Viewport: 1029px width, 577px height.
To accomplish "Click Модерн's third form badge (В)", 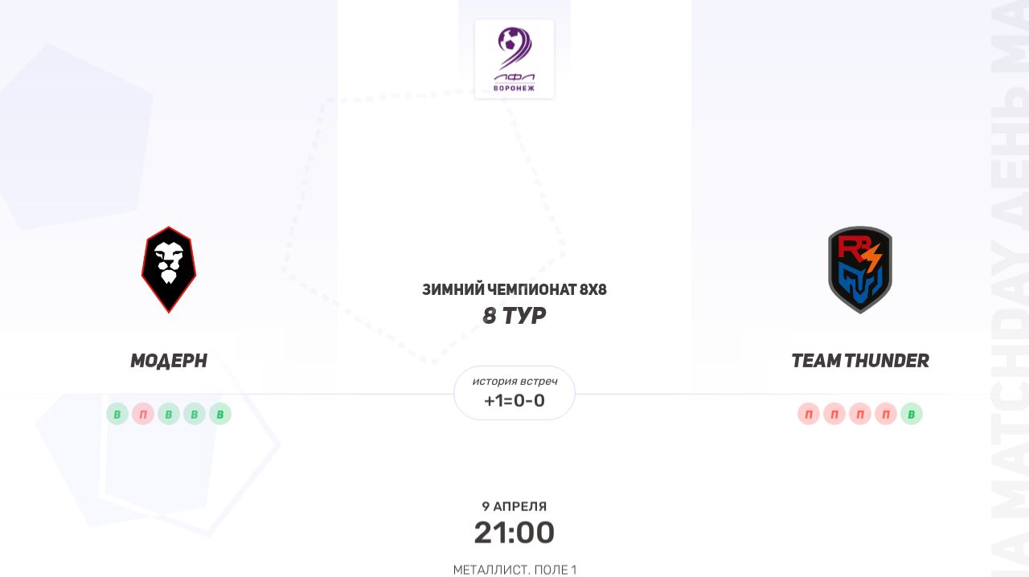I will coord(169,414).
